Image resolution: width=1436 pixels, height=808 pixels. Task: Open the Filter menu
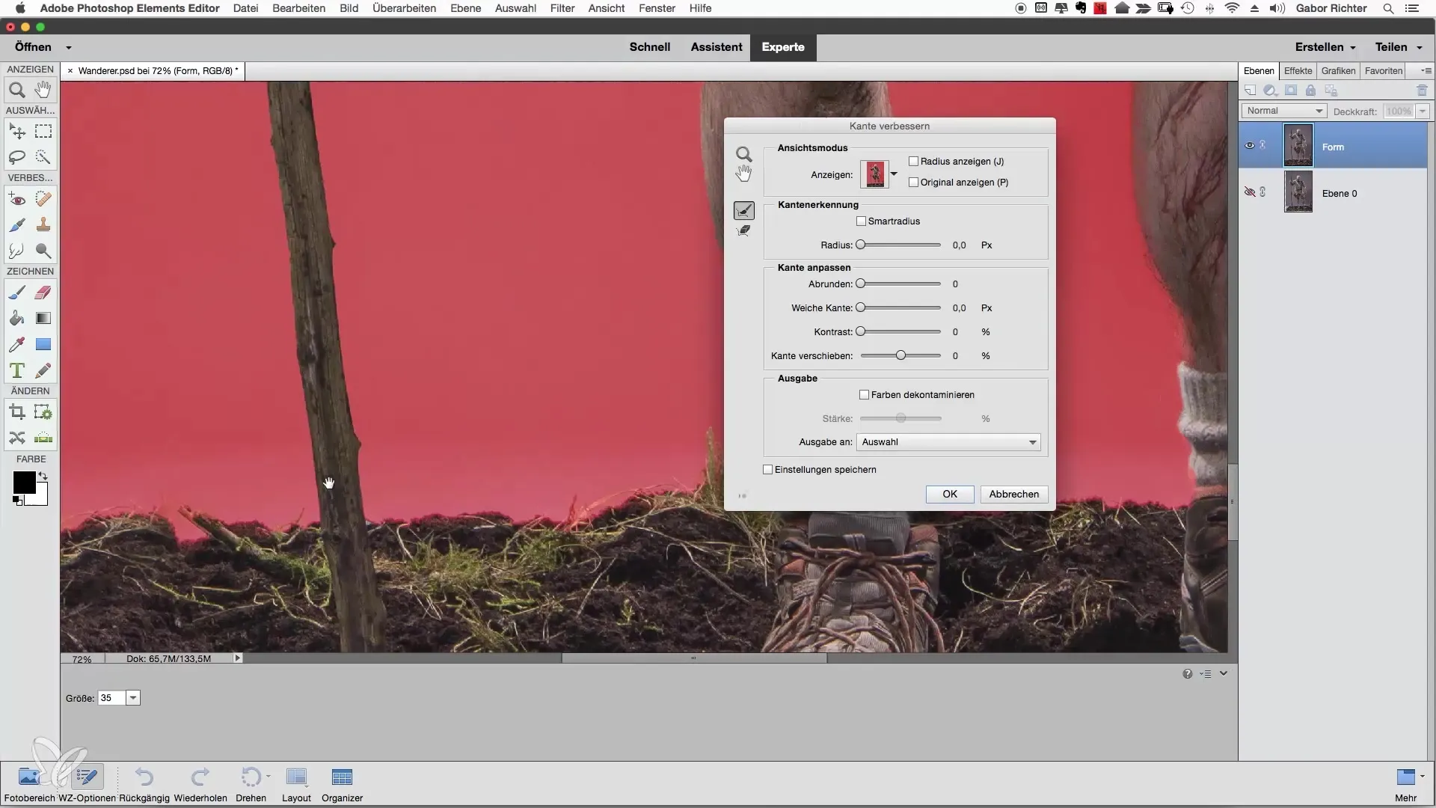pos(562,8)
